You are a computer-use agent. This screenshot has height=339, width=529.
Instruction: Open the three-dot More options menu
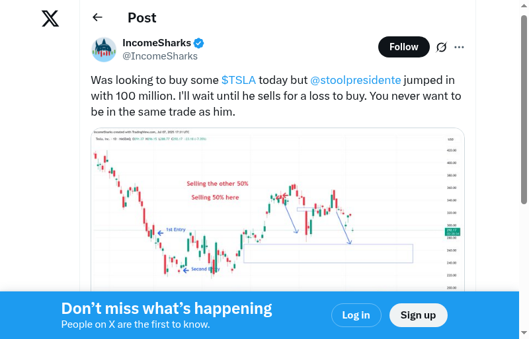tap(460, 47)
